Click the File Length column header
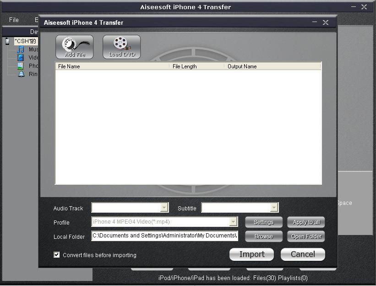 [x=196, y=66]
